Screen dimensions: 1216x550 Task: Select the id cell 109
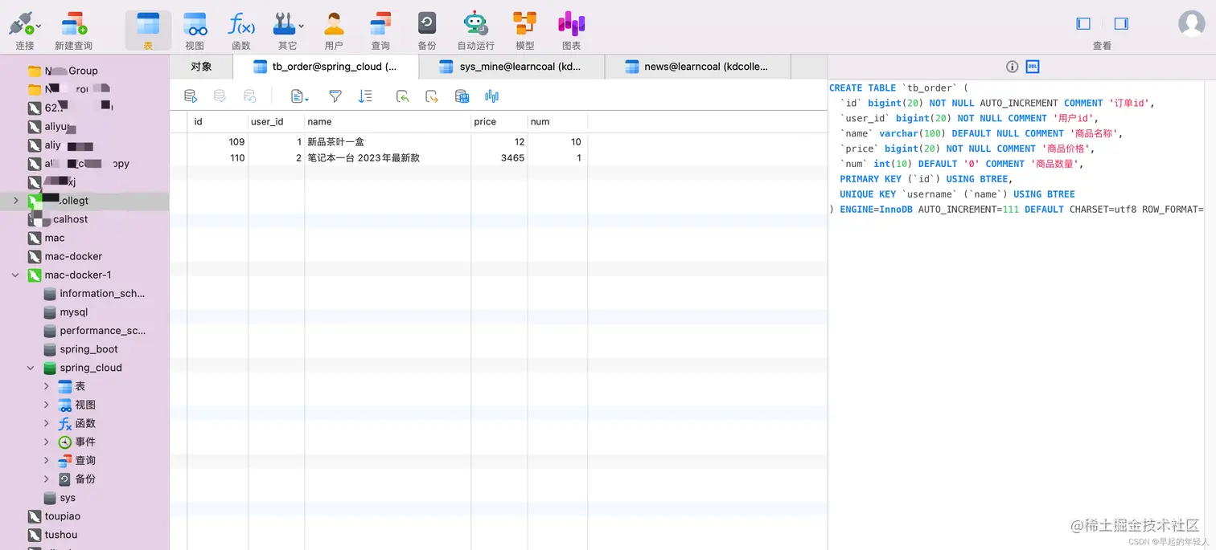[218, 142]
